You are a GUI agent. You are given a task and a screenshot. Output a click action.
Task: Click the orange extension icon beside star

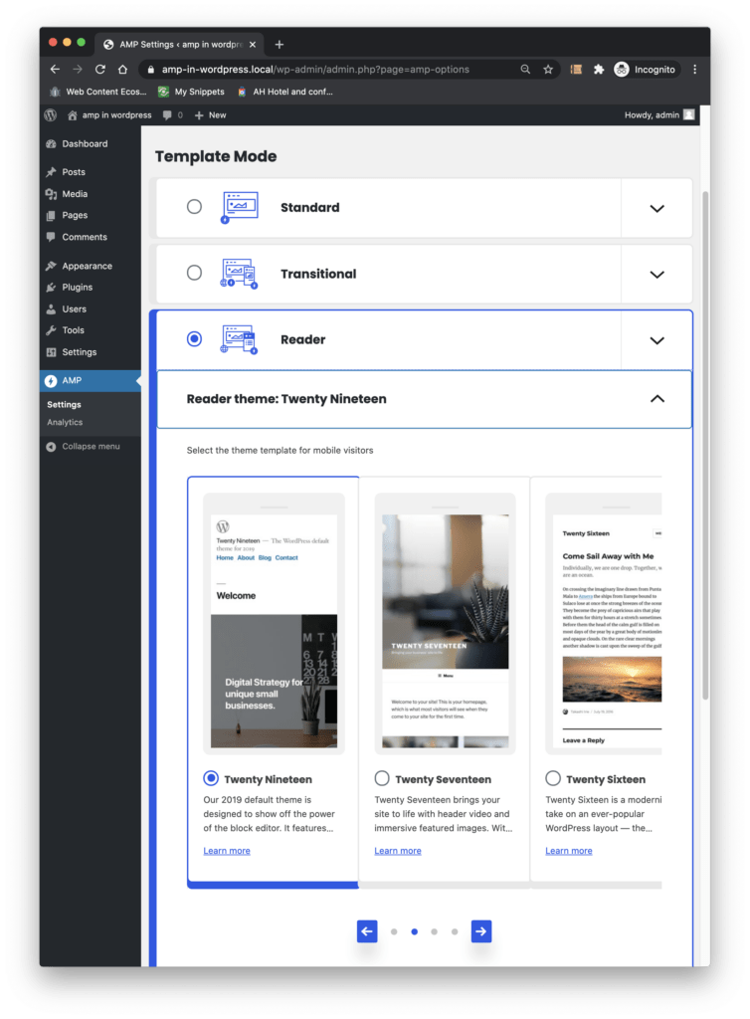(x=576, y=70)
